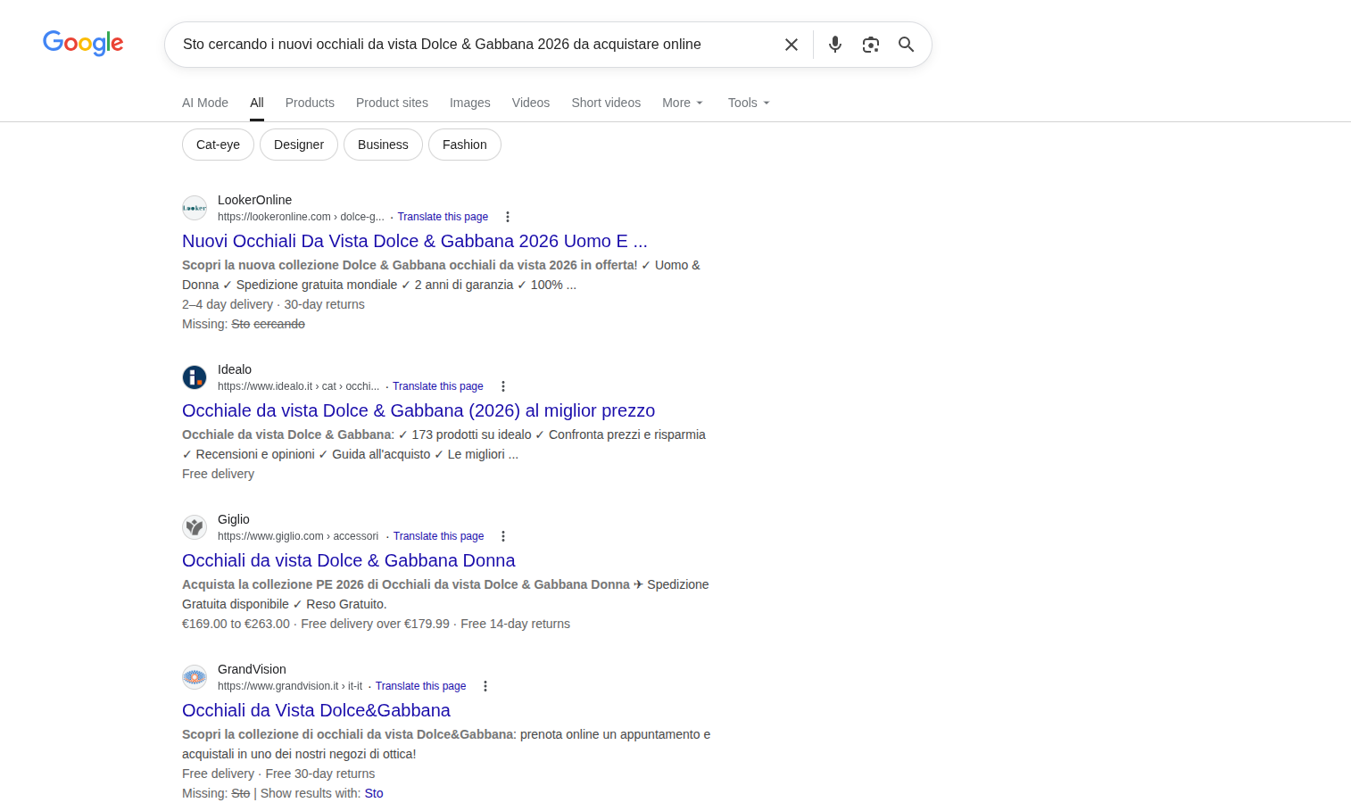Translate the GrandVision page
The image size is (1351, 811).
(x=420, y=686)
